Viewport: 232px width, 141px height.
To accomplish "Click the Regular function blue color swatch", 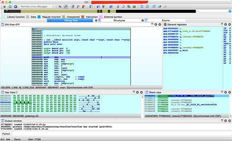I will [x=39, y=17].
